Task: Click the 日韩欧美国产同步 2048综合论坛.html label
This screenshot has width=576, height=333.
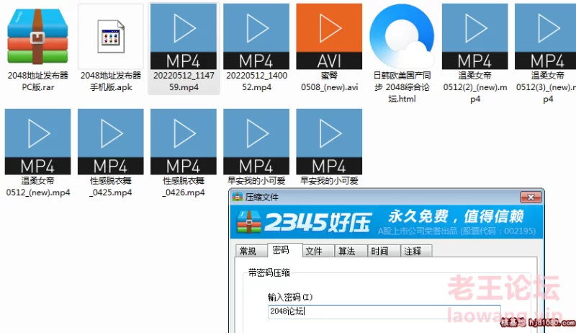Action: [x=402, y=87]
